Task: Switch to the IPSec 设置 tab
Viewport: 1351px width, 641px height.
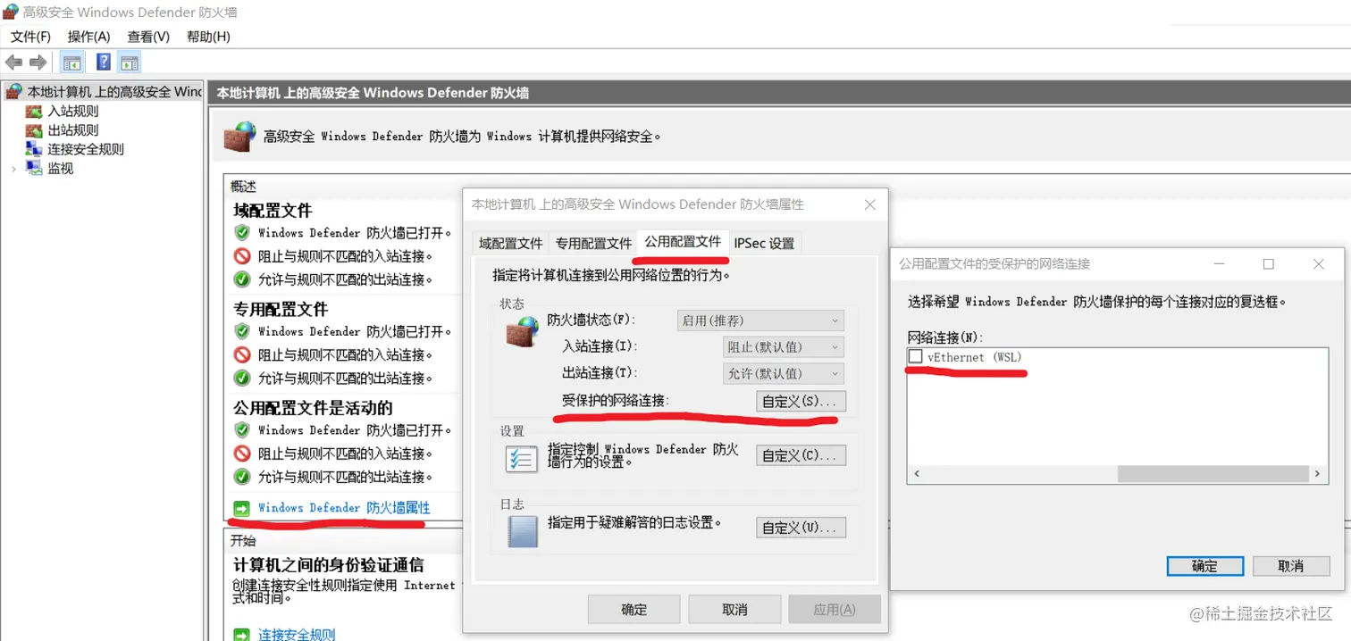Action: click(764, 243)
